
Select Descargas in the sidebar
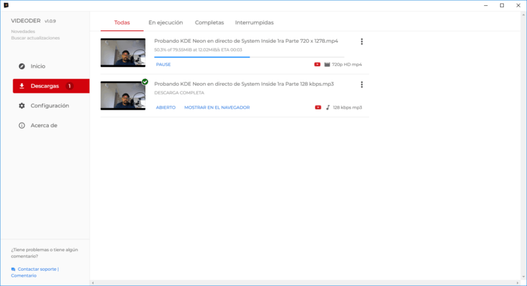point(51,86)
